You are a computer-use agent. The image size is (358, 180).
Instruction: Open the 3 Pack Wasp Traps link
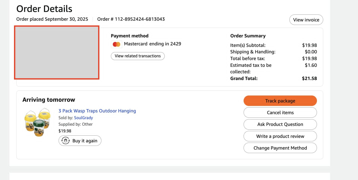tap(97, 111)
